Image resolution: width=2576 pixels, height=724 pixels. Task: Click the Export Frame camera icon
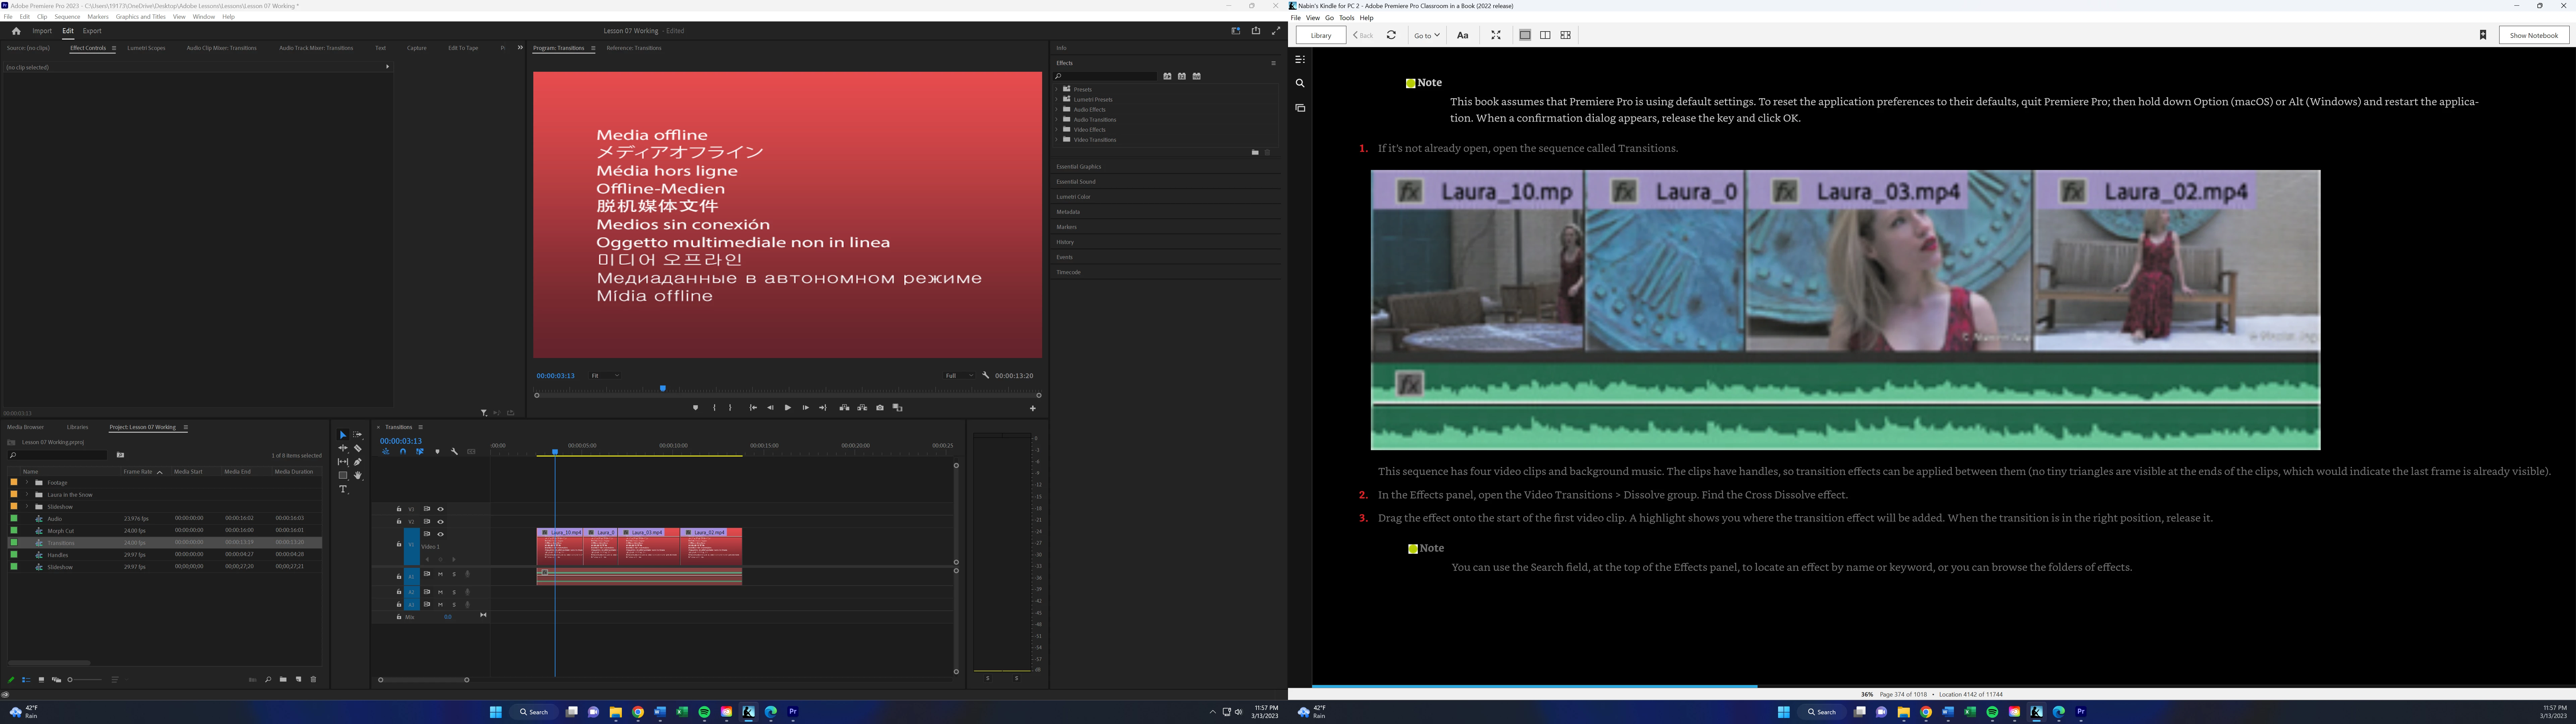coord(880,408)
